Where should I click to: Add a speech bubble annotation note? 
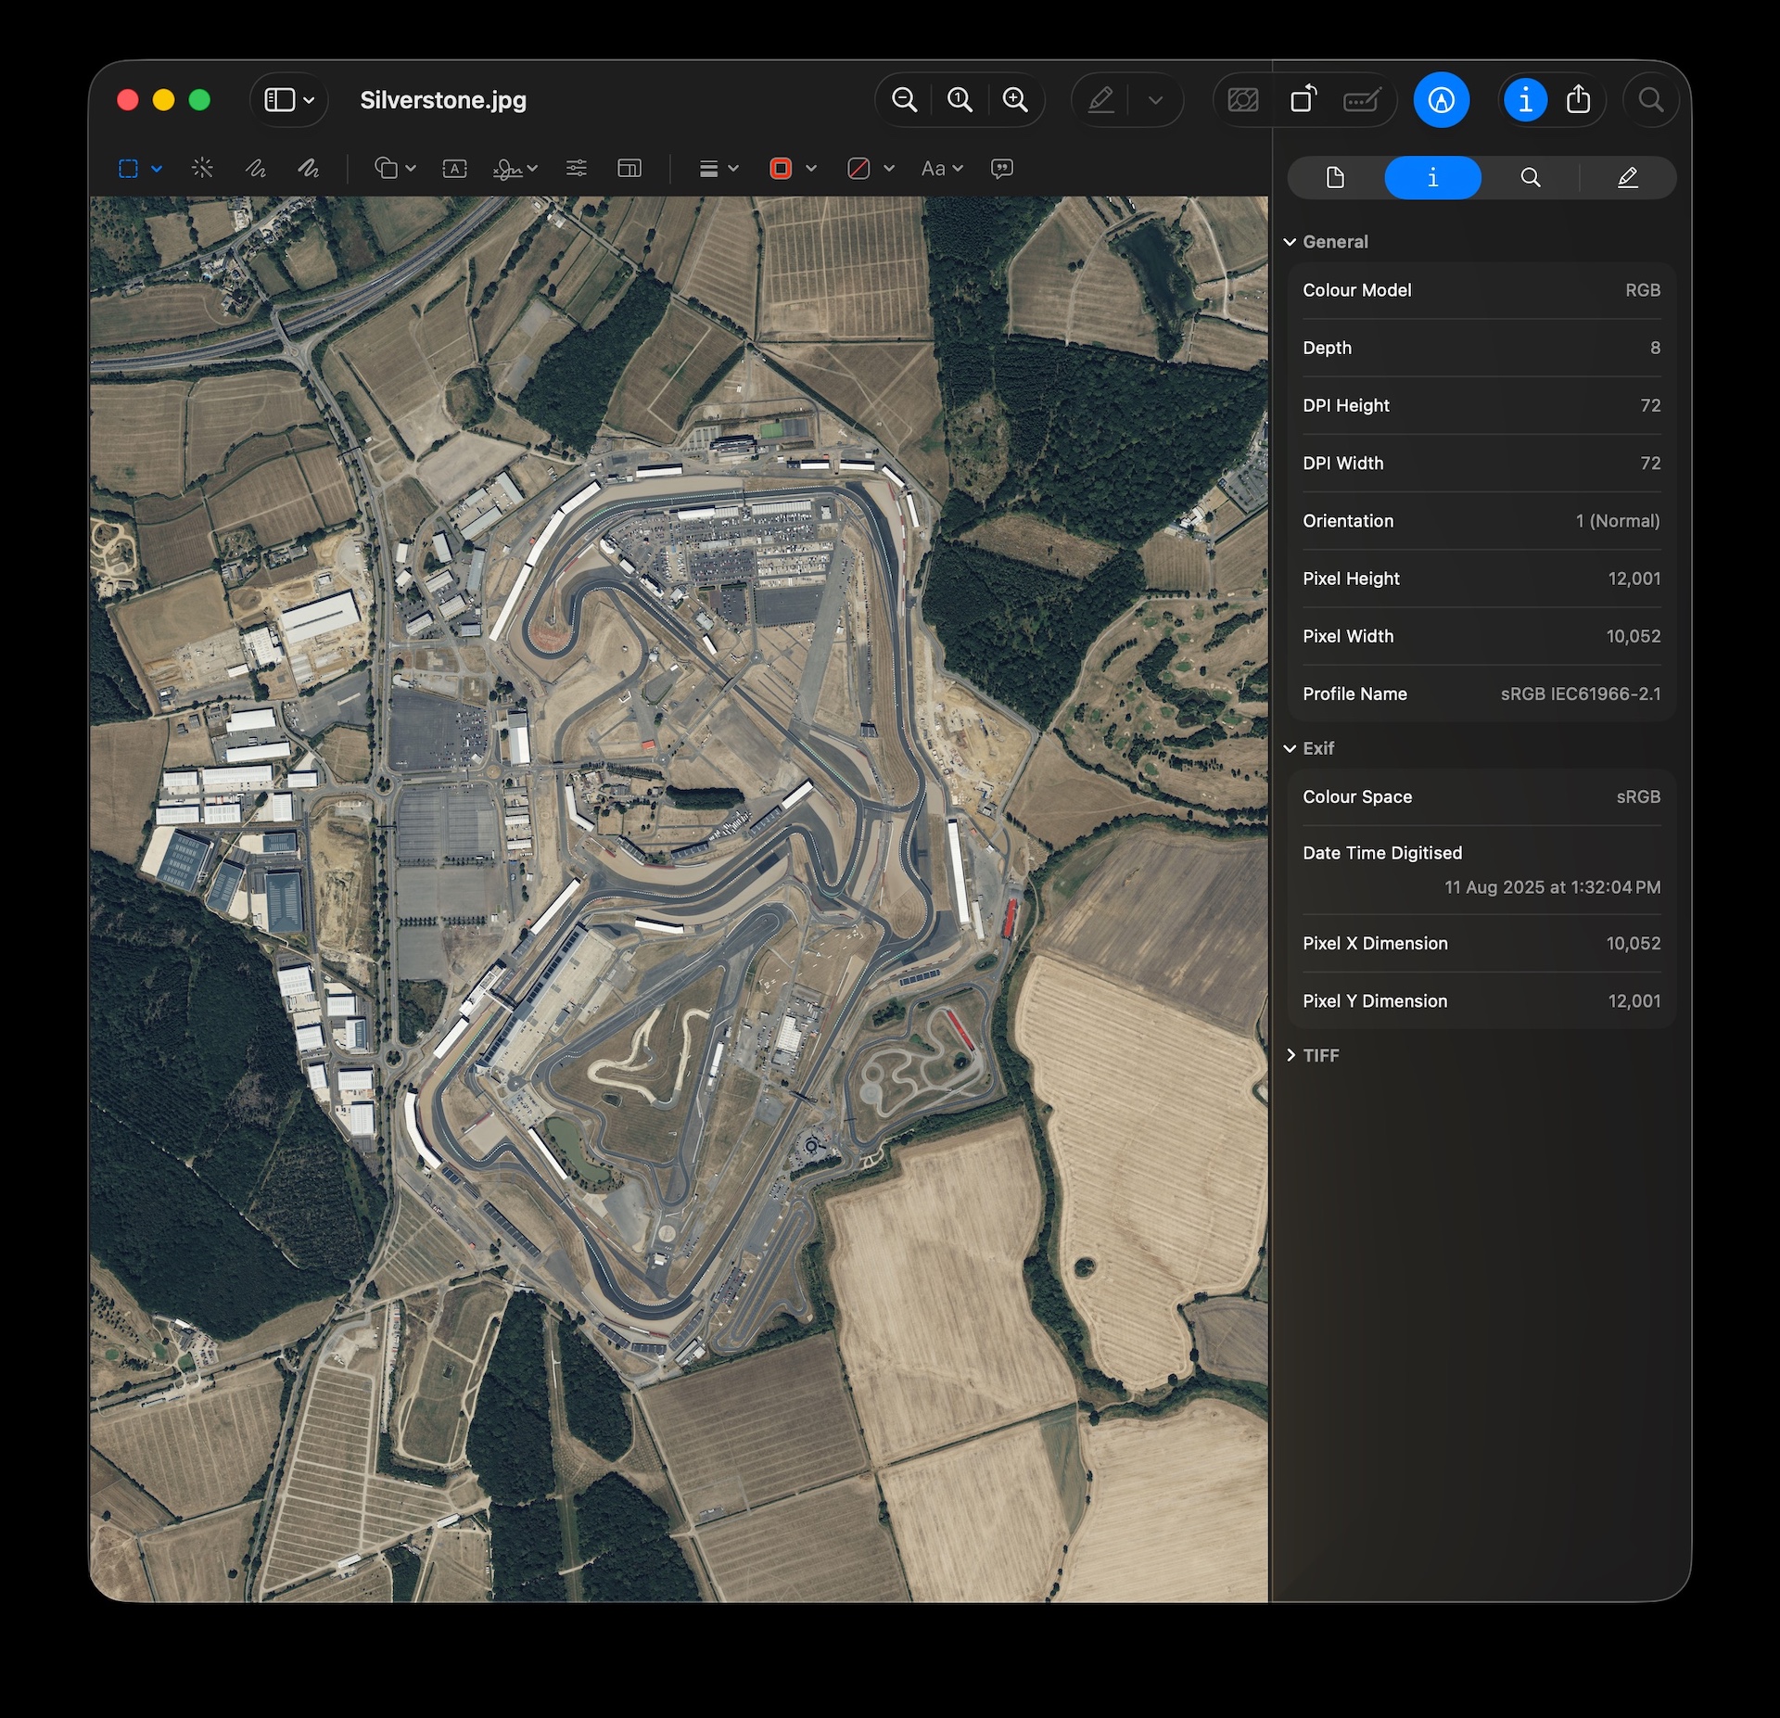[1001, 168]
